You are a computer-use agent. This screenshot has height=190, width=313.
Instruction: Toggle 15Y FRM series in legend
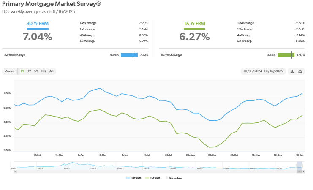(153, 178)
